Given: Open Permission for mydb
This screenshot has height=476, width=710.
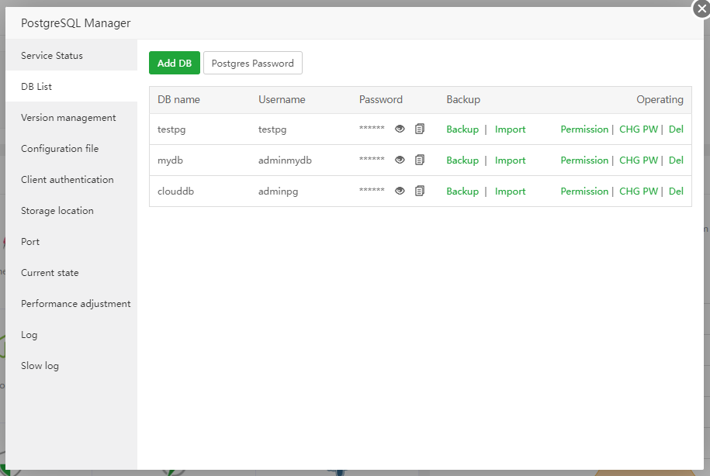Looking at the screenshot, I should click(x=584, y=160).
